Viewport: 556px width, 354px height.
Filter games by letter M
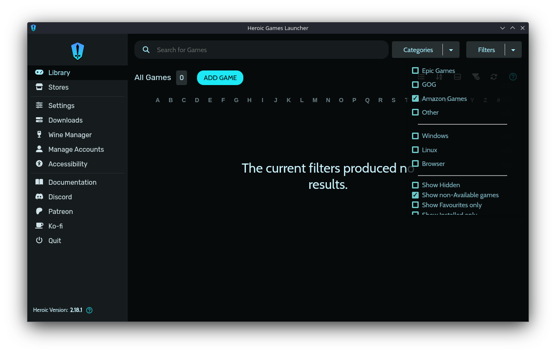(x=315, y=100)
